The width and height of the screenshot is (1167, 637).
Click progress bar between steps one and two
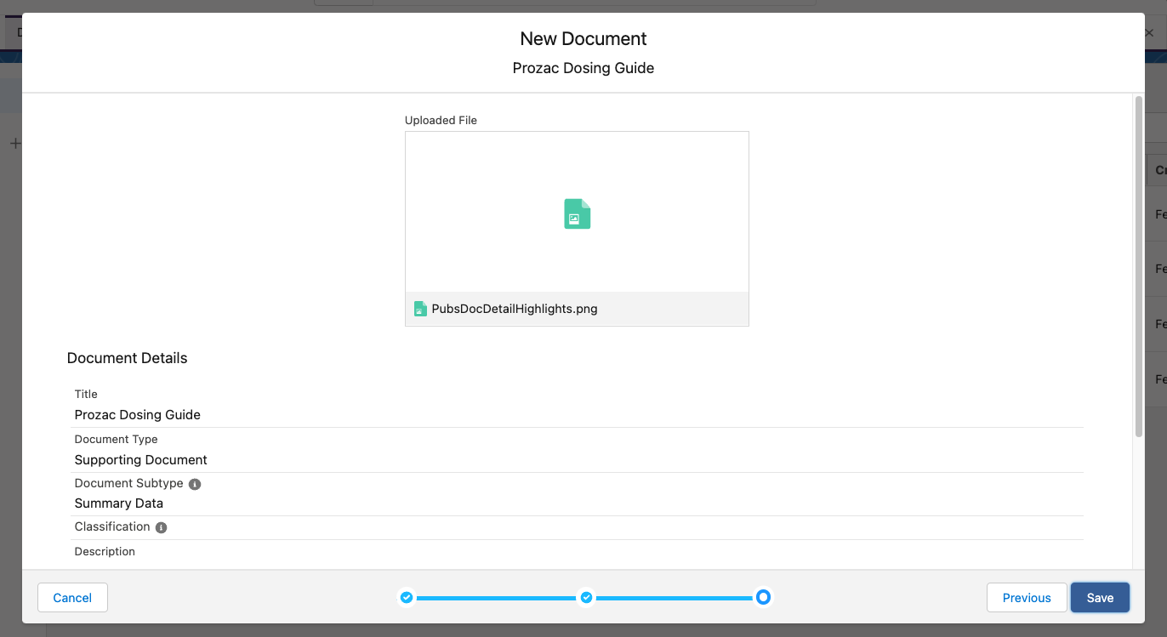tap(496, 599)
